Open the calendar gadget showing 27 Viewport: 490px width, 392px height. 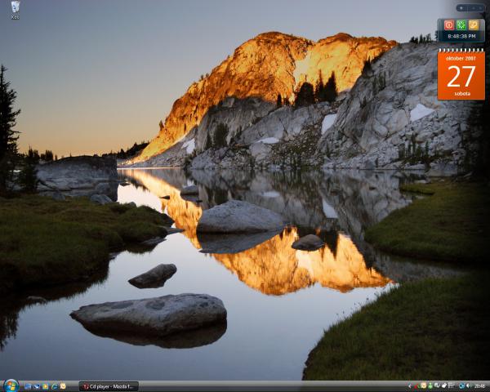click(461, 75)
